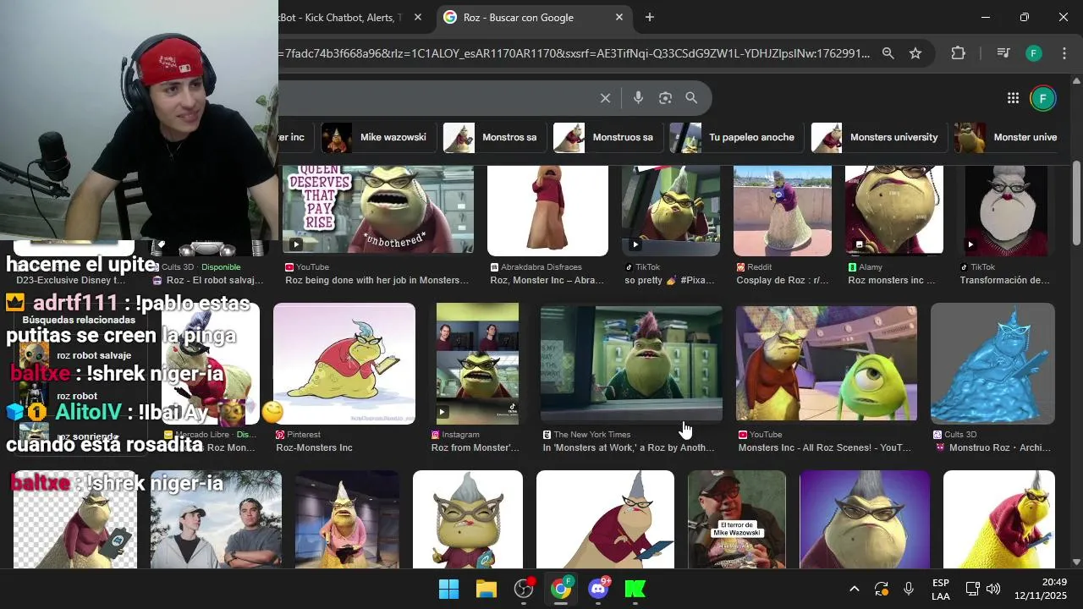Click the zoom magnifier icon in address bar
This screenshot has width=1083, height=609.
point(888,53)
